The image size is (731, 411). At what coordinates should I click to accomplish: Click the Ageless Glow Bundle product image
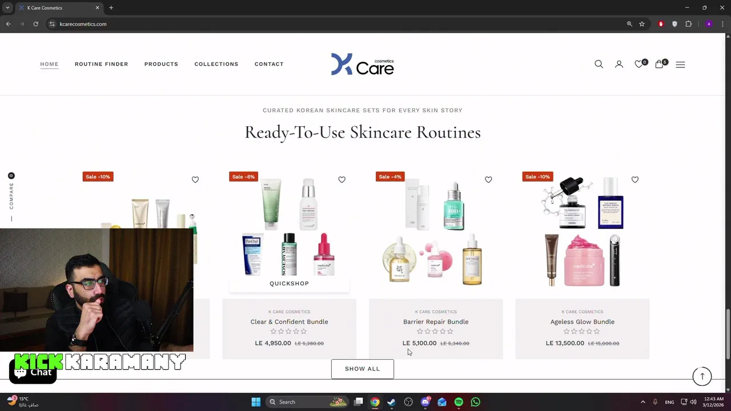coord(583,231)
